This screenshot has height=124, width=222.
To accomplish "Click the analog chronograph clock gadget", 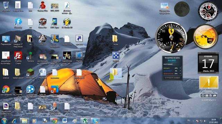I will tap(208, 11).
